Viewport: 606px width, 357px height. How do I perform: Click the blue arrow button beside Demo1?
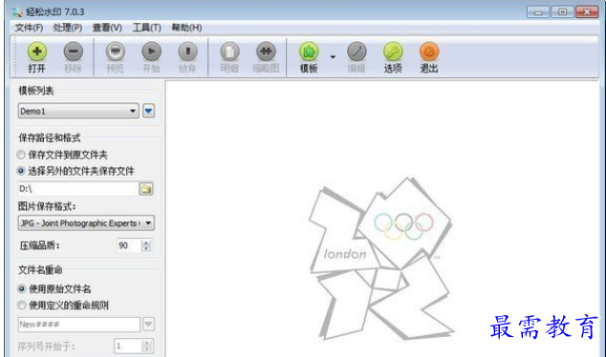tap(148, 111)
